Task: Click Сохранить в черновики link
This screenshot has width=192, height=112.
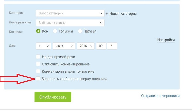Action: point(160,96)
